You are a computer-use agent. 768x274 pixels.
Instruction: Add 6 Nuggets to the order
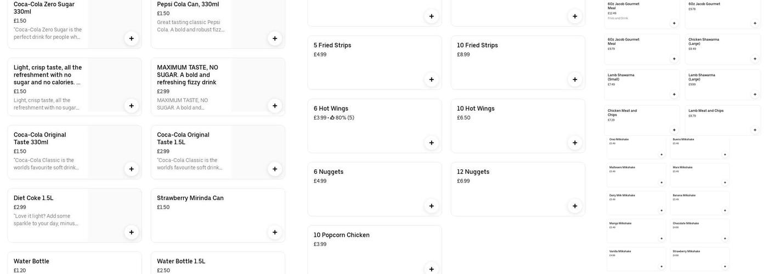click(x=431, y=206)
